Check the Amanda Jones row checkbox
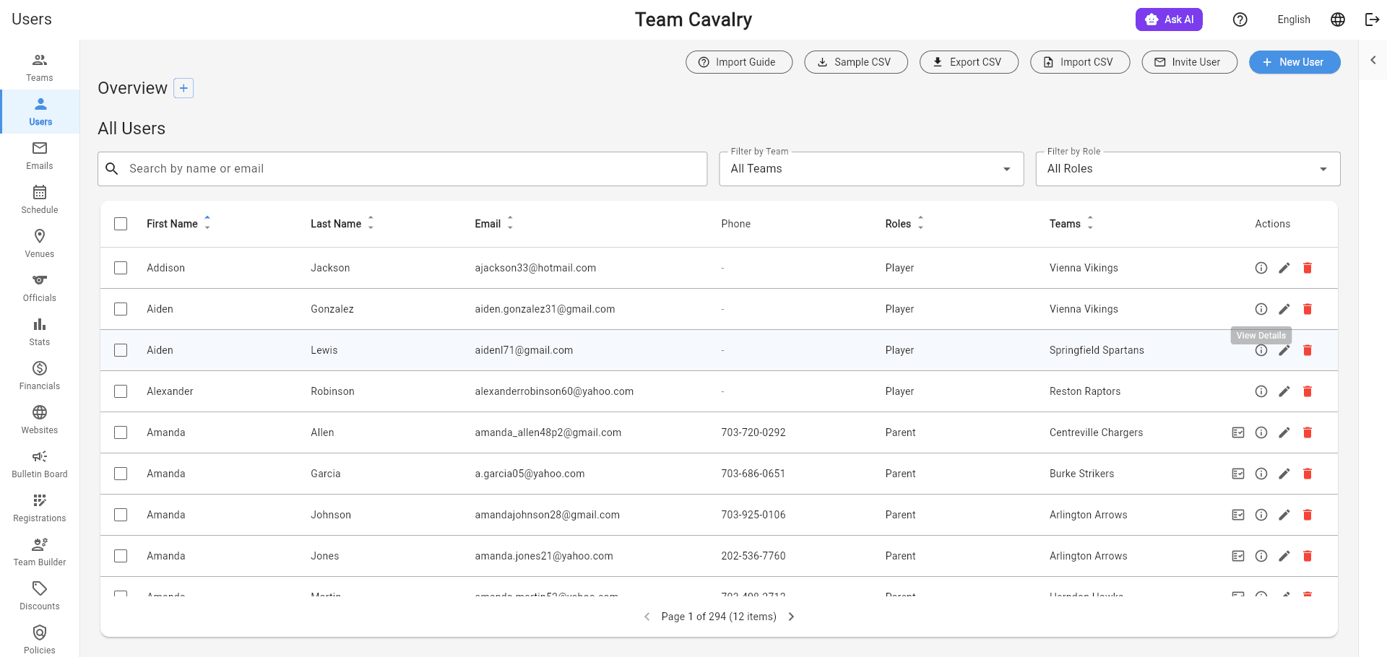1387x657 pixels. pos(121,556)
